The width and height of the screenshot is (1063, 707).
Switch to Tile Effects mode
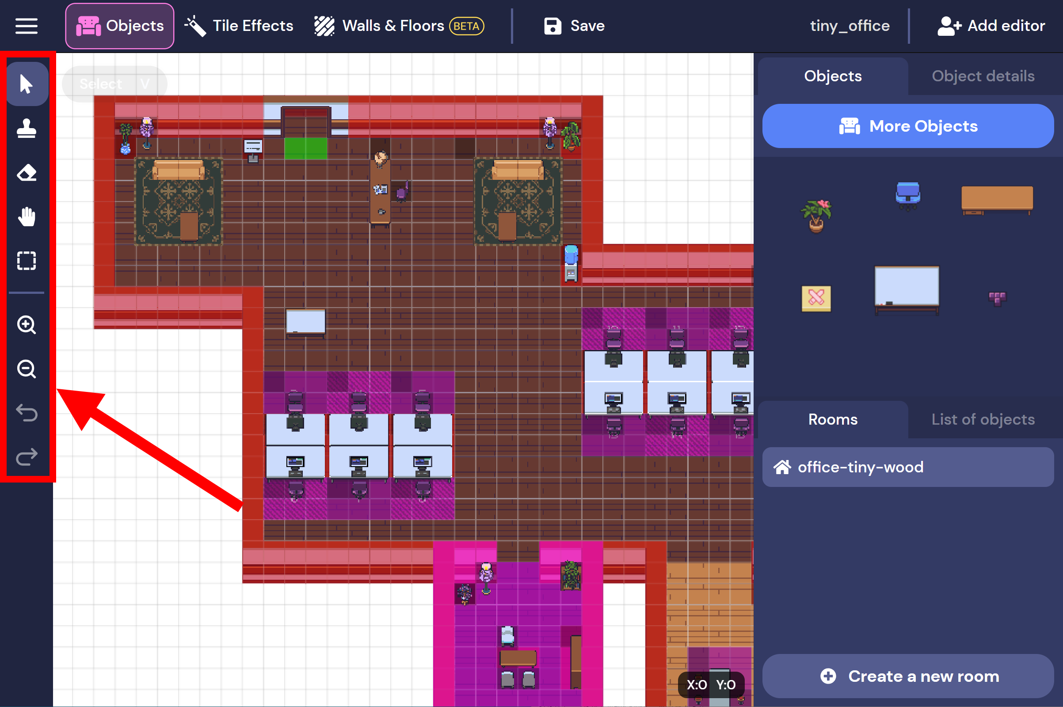[x=239, y=26]
